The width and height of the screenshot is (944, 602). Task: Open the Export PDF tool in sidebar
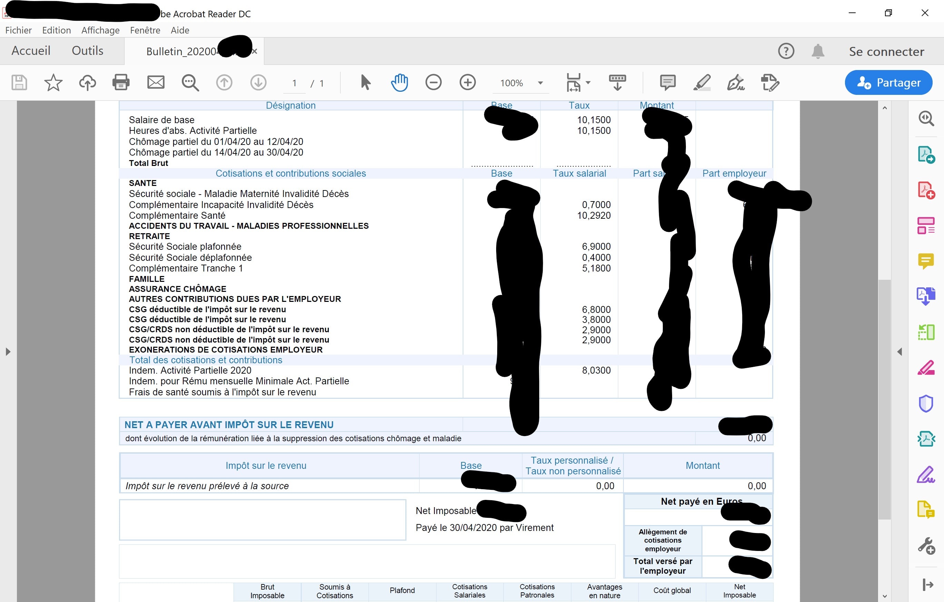tap(926, 155)
